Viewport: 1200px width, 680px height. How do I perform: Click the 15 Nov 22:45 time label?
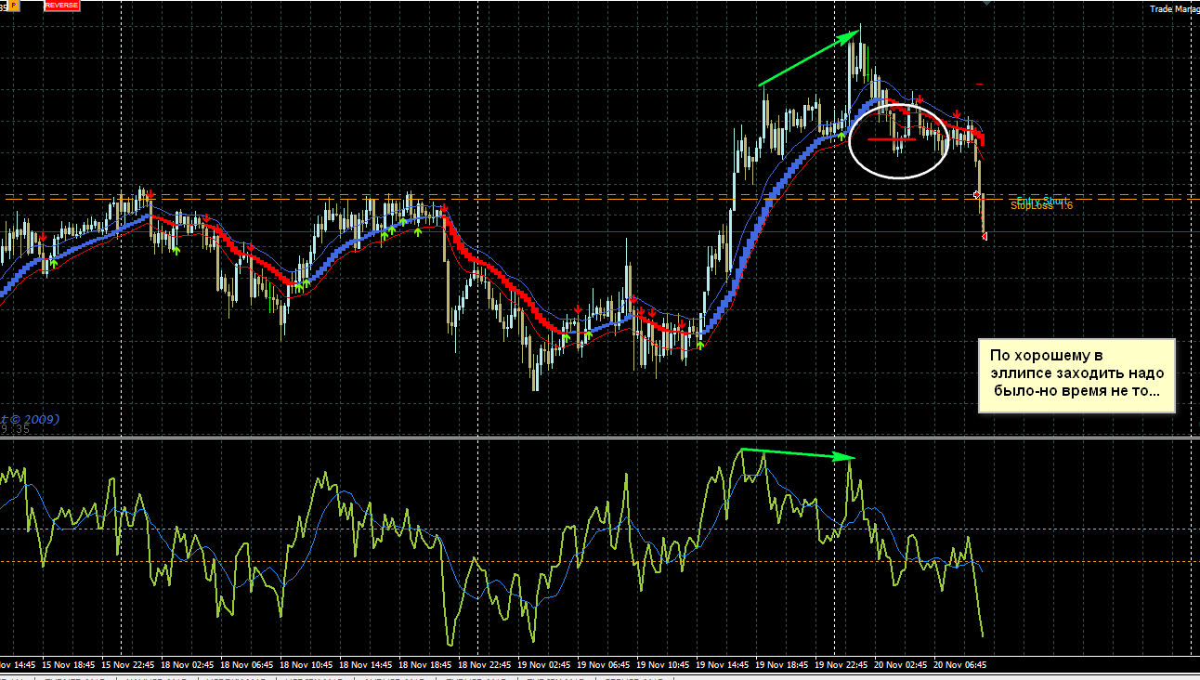[x=128, y=665]
